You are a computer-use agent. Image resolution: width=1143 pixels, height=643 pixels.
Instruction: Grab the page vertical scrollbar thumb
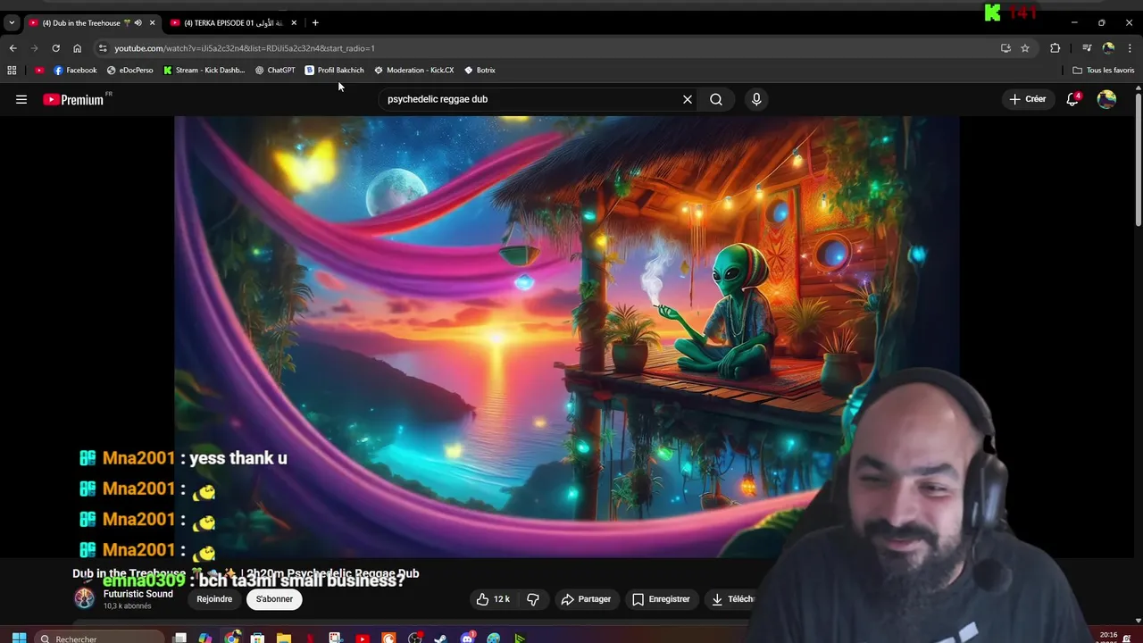(x=1138, y=159)
